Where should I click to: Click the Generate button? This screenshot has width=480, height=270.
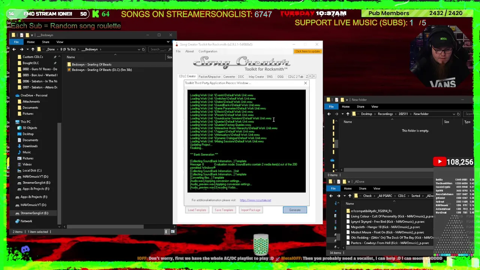tap(295, 210)
